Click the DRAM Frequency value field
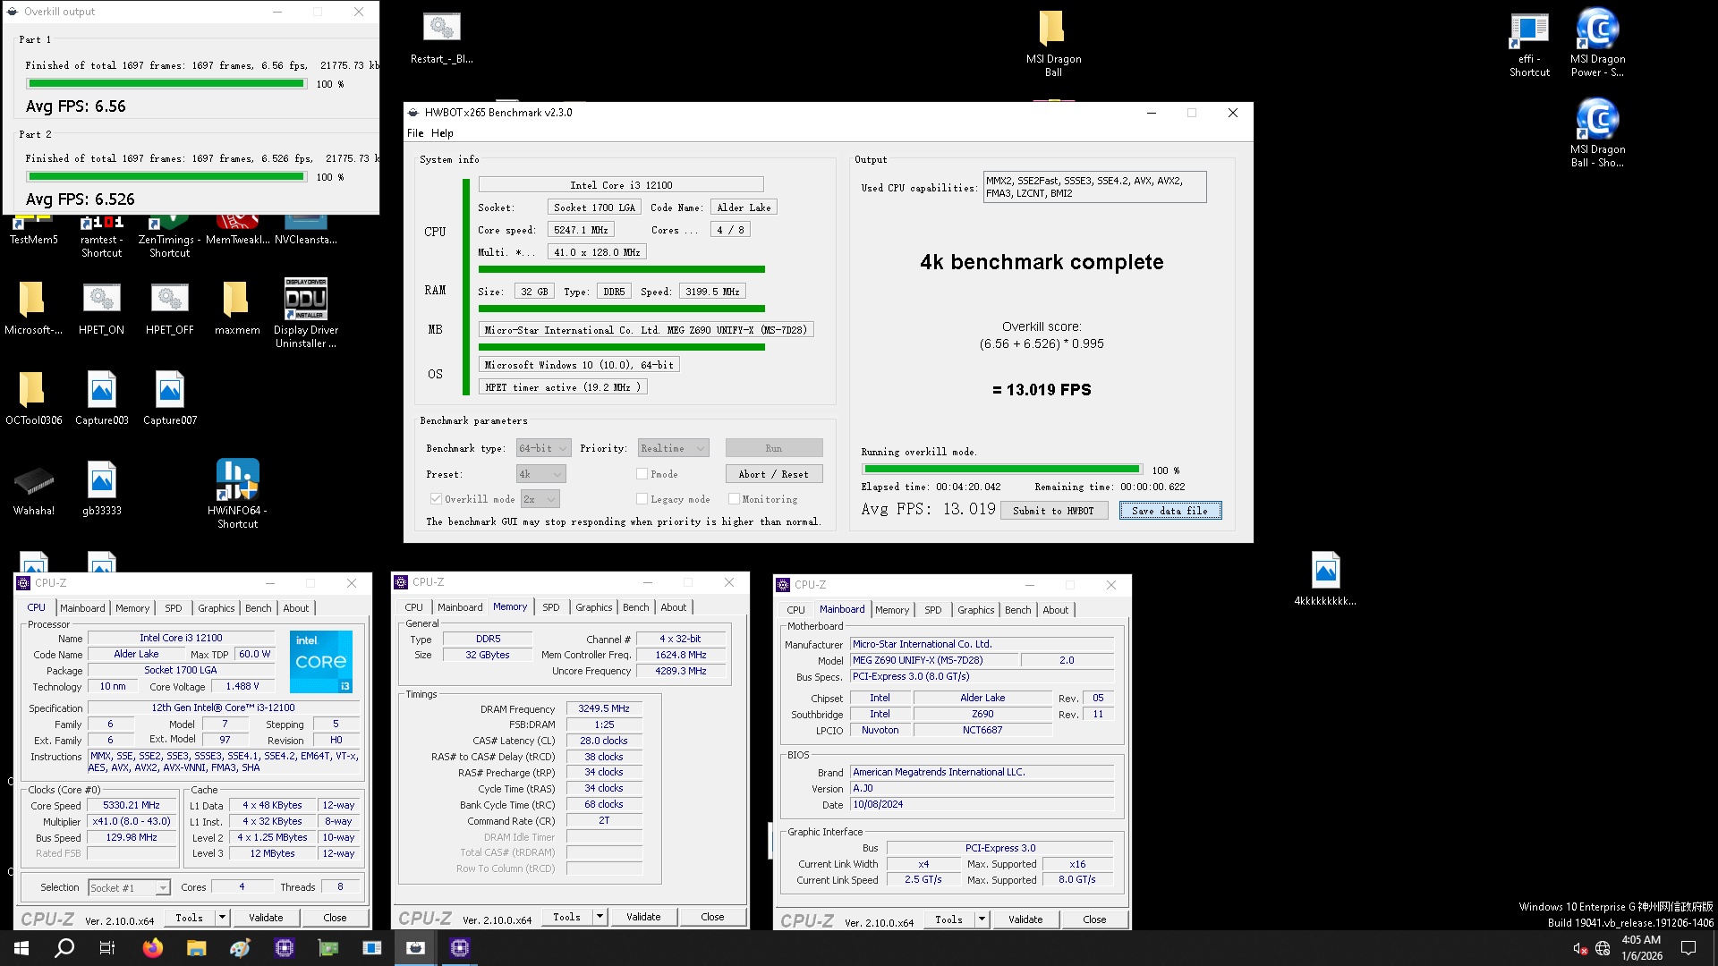Image resolution: width=1718 pixels, height=966 pixels. click(x=604, y=708)
